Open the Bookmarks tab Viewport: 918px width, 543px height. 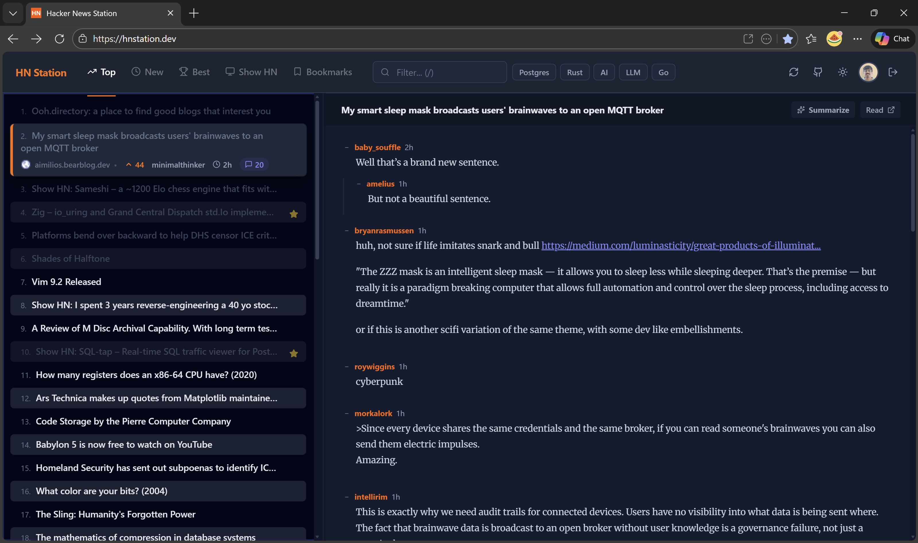323,72
